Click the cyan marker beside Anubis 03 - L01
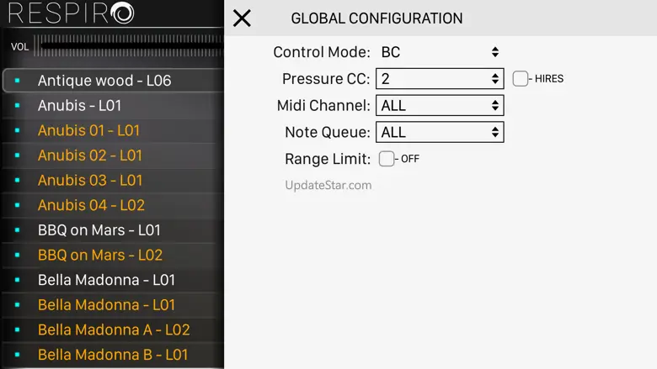 click(x=17, y=181)
